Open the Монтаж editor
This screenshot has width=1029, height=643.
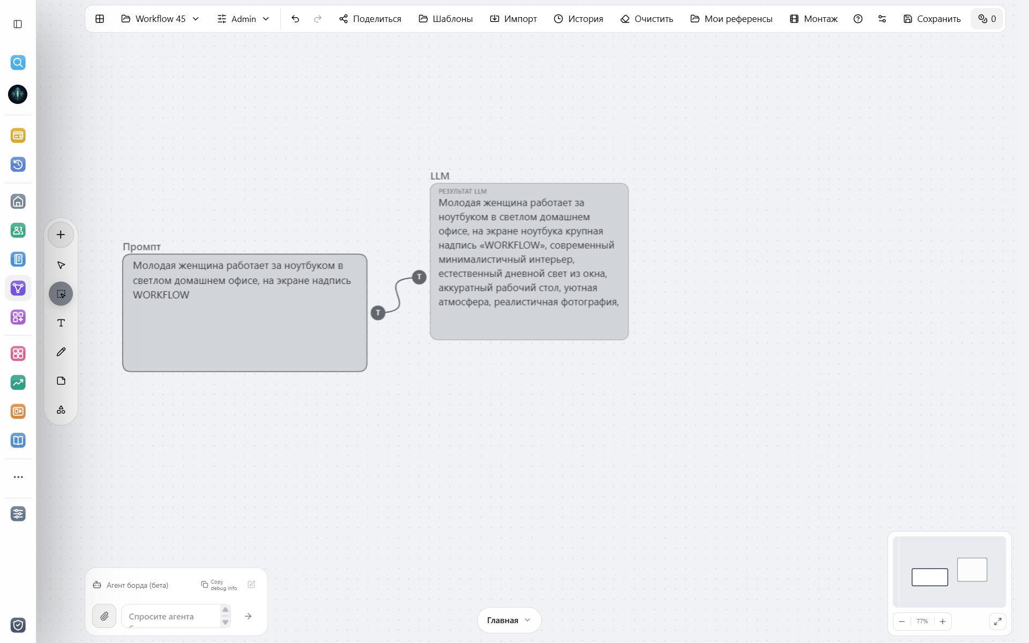click(x=814, y=19)
